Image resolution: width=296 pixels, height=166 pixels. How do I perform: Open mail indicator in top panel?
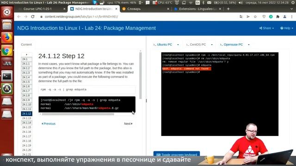(209, 2)
